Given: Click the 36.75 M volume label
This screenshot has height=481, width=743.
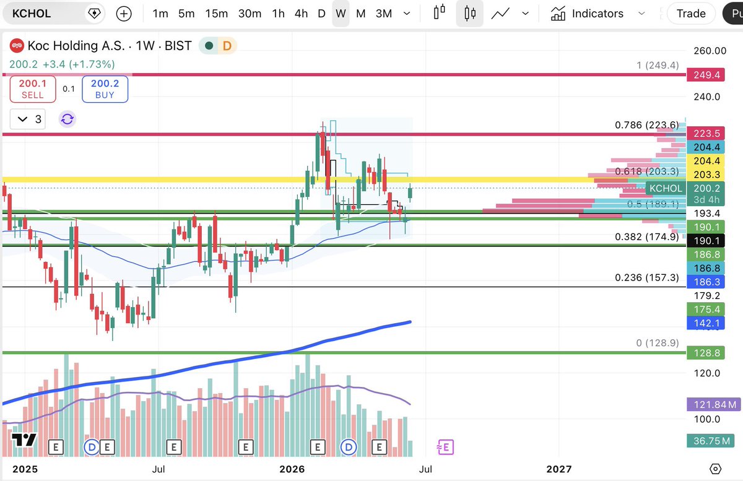Looking at the screenshot, I should pyautogui.click(x=711, y=440).
